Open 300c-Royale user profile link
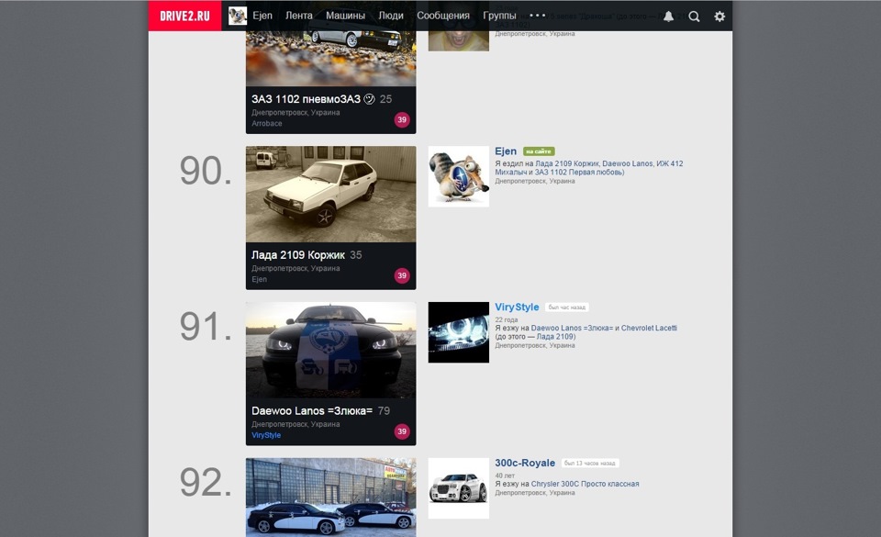 (525, 463)
